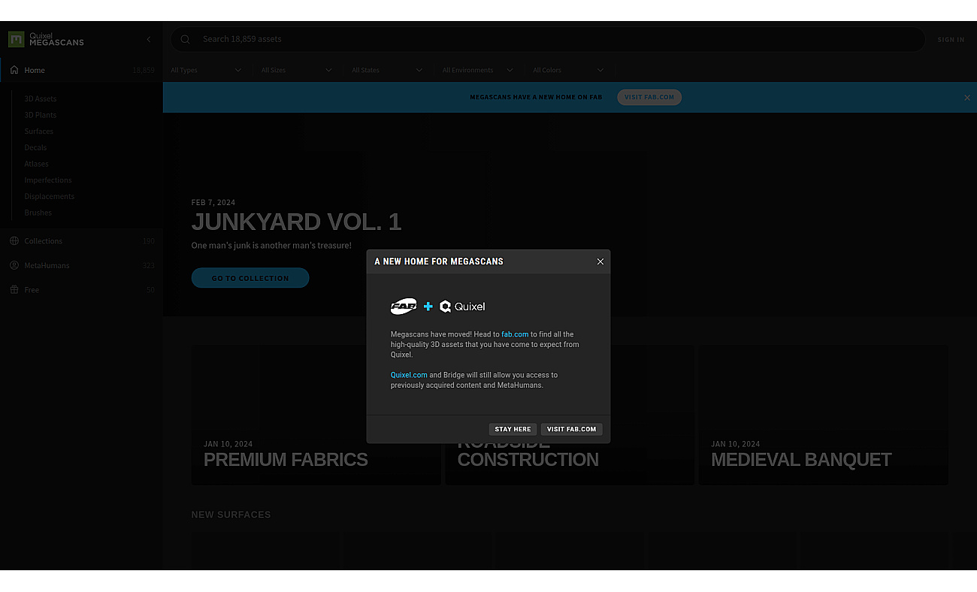Click the Sign In link
This screenshot has width=977, height=592.
tap(951, 40)
